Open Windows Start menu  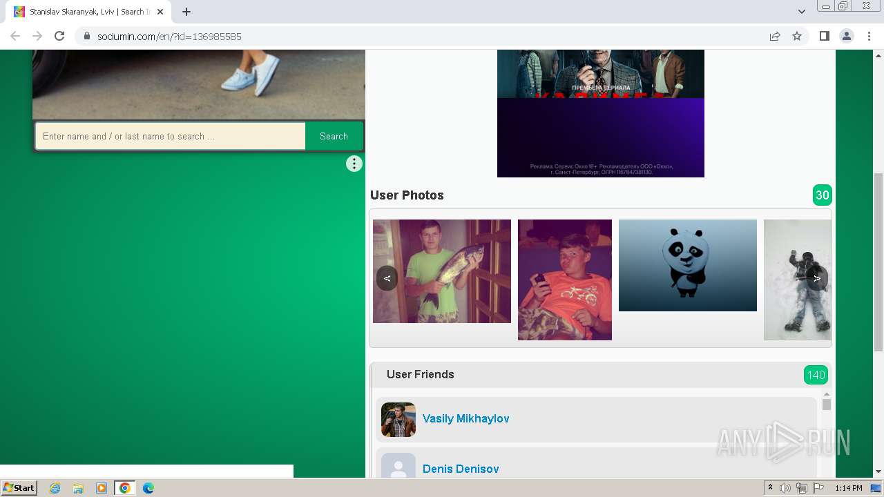19,488
